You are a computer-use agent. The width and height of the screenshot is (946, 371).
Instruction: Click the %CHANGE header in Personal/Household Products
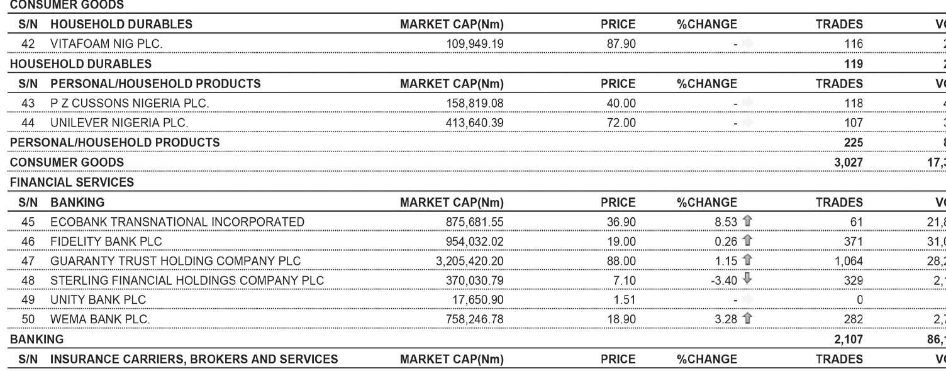point(707,84)
